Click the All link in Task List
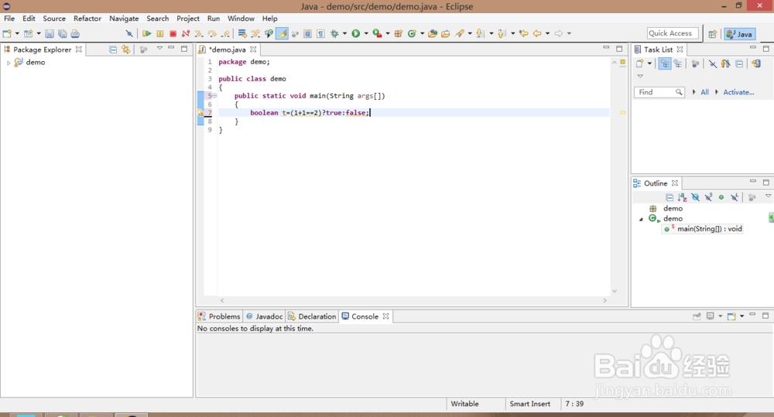Image resolution: width=774 pixels, height=417 pixels. [x=704, y=92]
